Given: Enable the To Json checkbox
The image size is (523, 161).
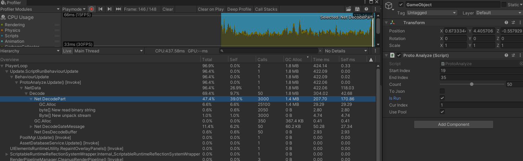Looking at the screenshot, I should [x=442, y=91].
